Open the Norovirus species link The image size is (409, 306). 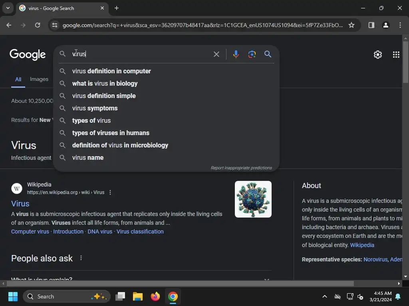[375, 259]
